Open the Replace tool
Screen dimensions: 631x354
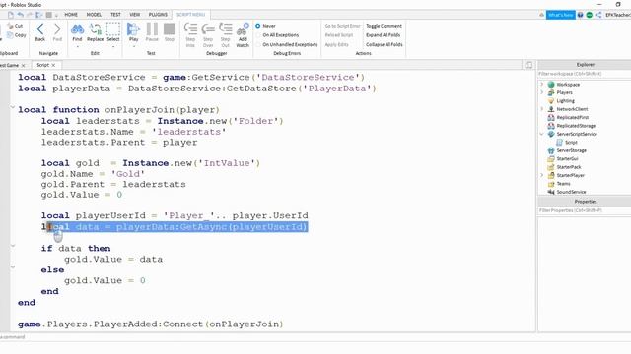(x=96, y=29)
